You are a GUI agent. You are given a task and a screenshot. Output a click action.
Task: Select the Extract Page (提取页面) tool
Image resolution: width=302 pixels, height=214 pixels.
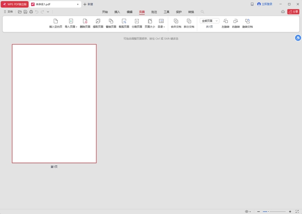[98, 21]
